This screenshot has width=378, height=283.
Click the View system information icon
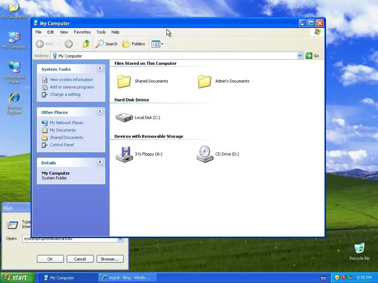click(45, 80)
